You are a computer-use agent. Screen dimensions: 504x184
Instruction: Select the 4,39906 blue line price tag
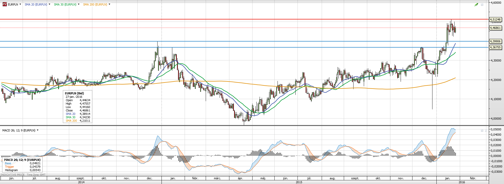click(x=495, y=41)
